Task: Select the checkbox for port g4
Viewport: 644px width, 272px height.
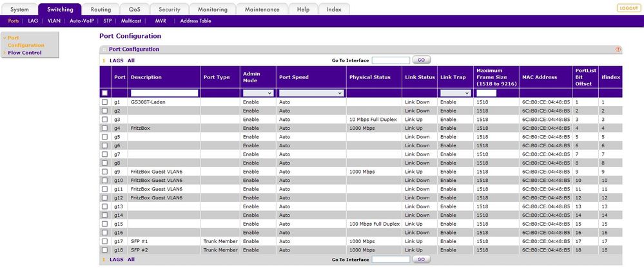Action: (104, 128)
